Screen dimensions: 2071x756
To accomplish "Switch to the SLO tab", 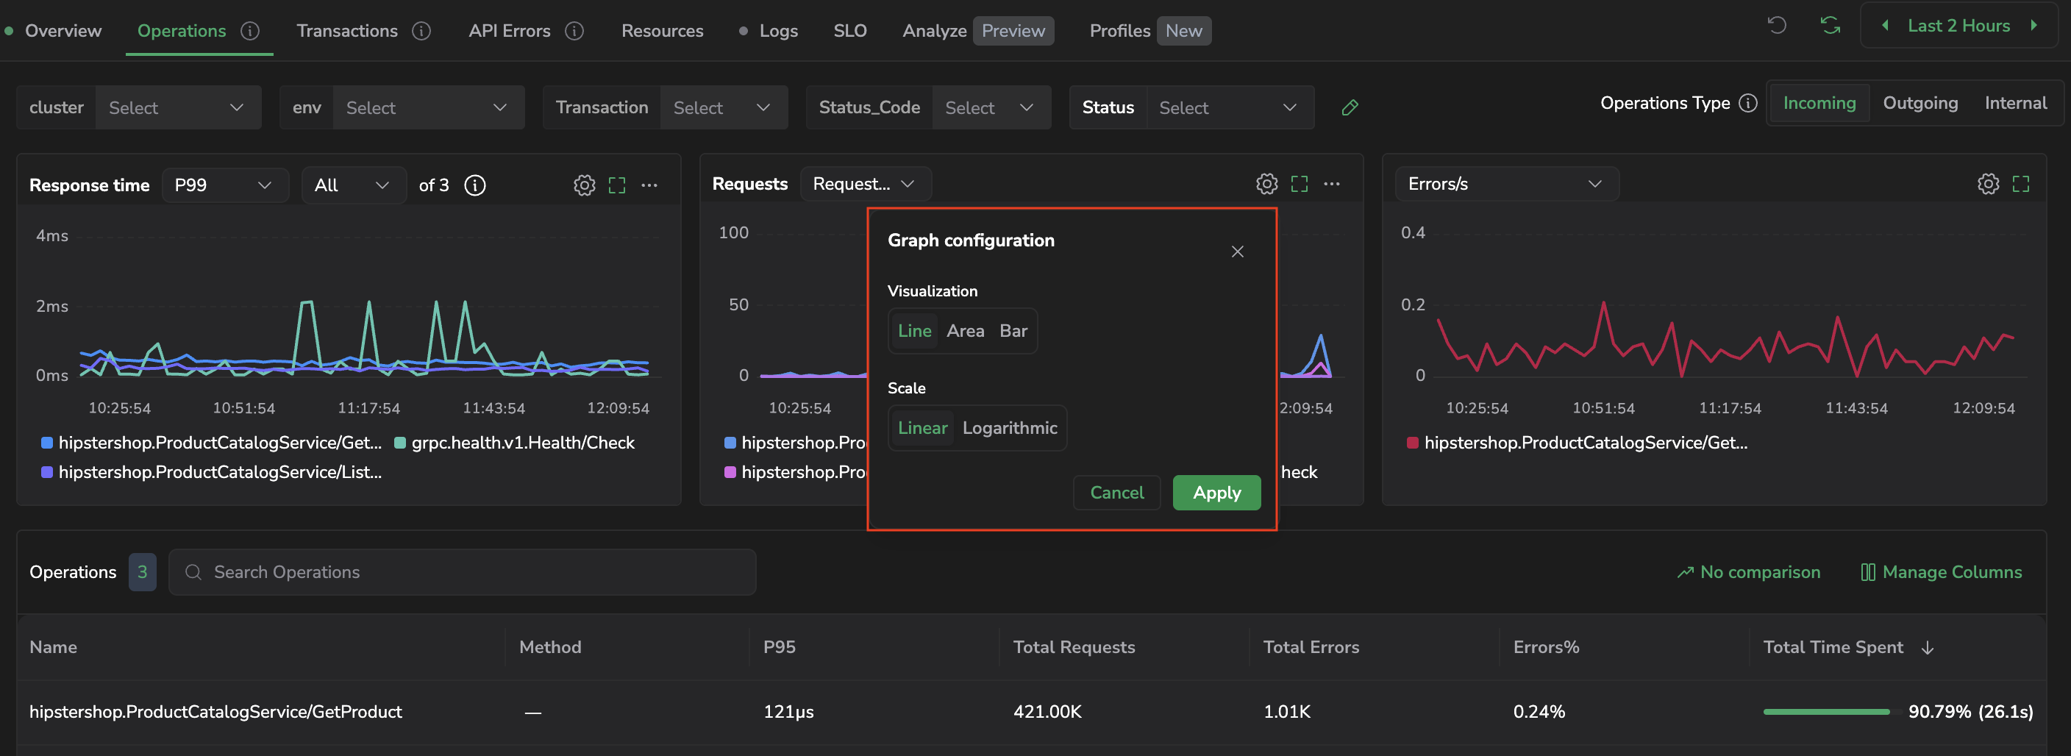I will pyautogui.click(x=849, y=31).
